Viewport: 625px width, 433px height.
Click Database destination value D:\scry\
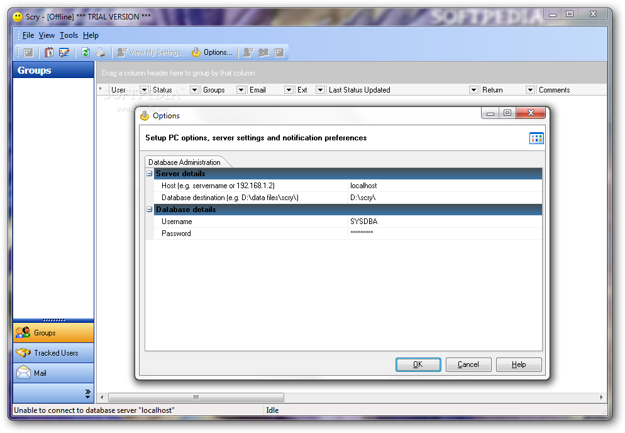tap(445, 198)
